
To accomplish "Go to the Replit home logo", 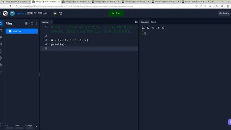I will (x=5, y=13).
